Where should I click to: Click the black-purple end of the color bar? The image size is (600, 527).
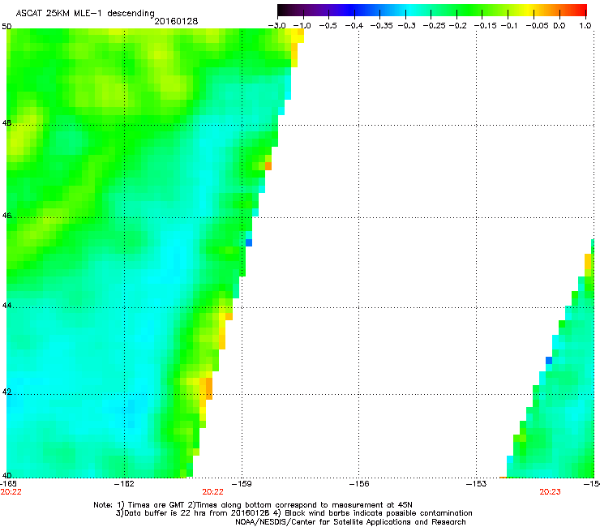click(x=285, y=10)
